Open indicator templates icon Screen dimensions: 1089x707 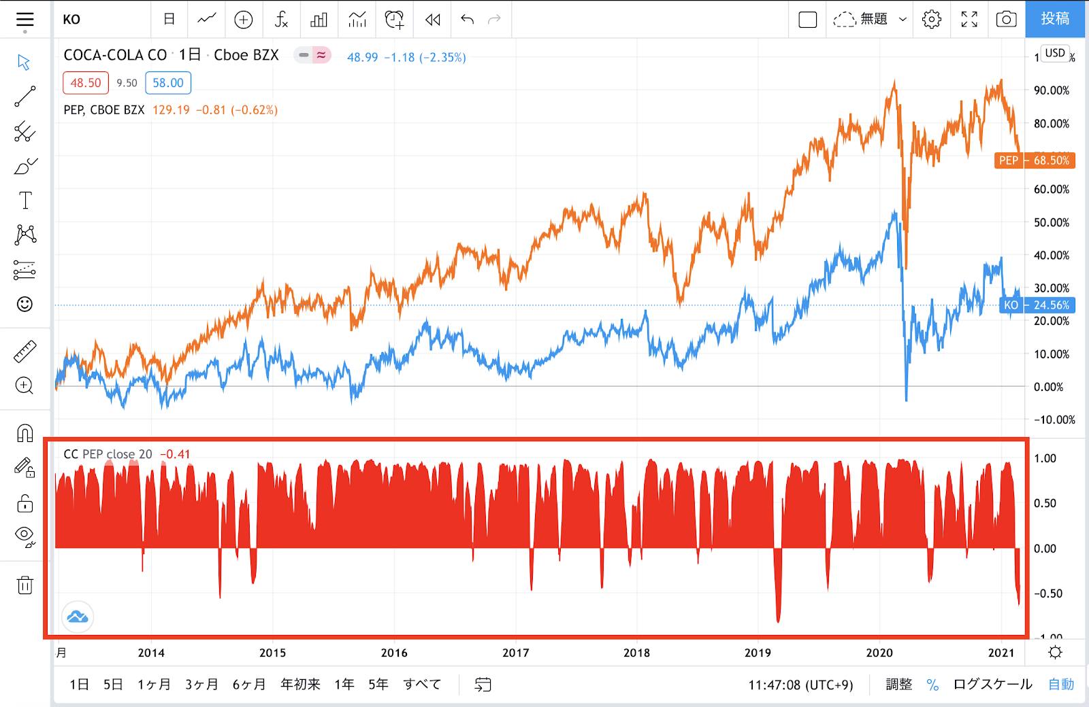(x=357, y=19)
